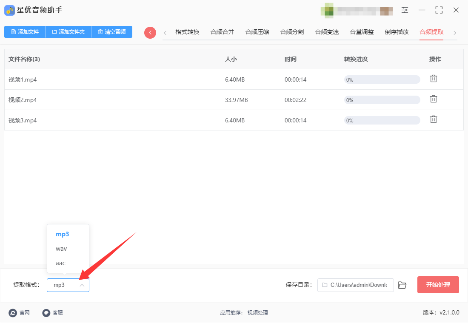
Task: Click the 33.97MB size cell
Action: (237, 100)
